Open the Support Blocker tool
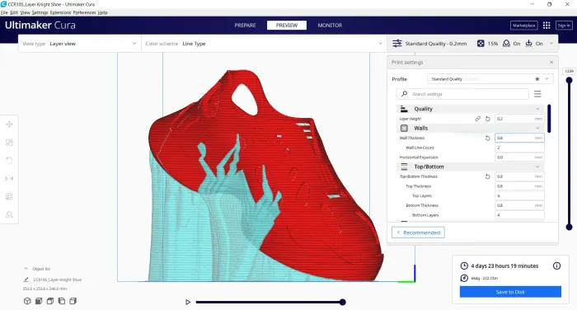Image resolution: width=577 pixels, height=310 pixels. click(9, 214)
